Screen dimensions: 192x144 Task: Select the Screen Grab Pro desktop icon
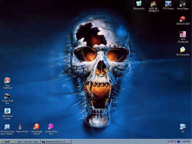7,99
